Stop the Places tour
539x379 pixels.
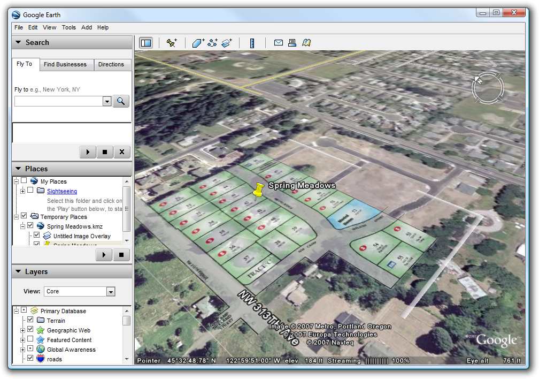coord(121,255)
